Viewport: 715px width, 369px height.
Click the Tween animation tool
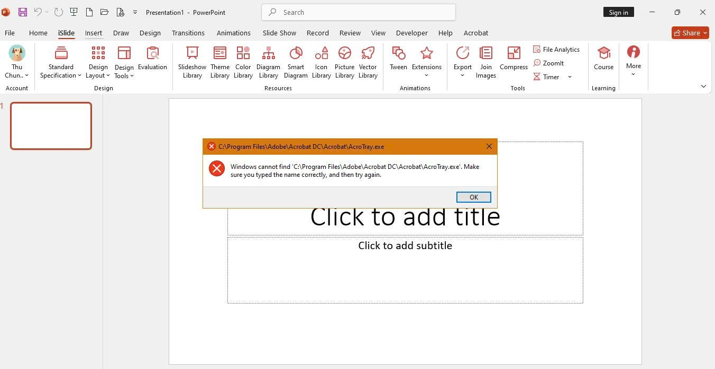[398, 59]
